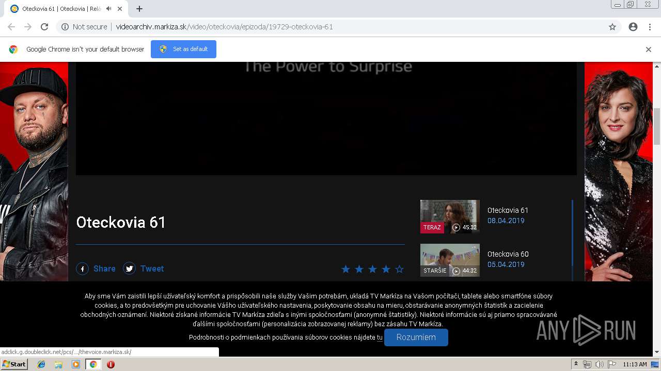Set Chrome as default browser
This screenshot has width=661, height=371.
[x=183, y=49]
